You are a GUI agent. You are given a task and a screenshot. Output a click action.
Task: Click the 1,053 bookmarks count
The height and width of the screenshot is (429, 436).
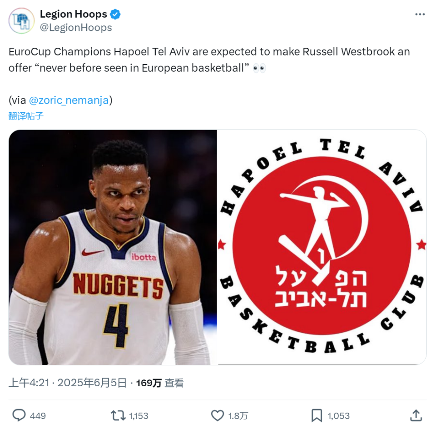[338, 416]
